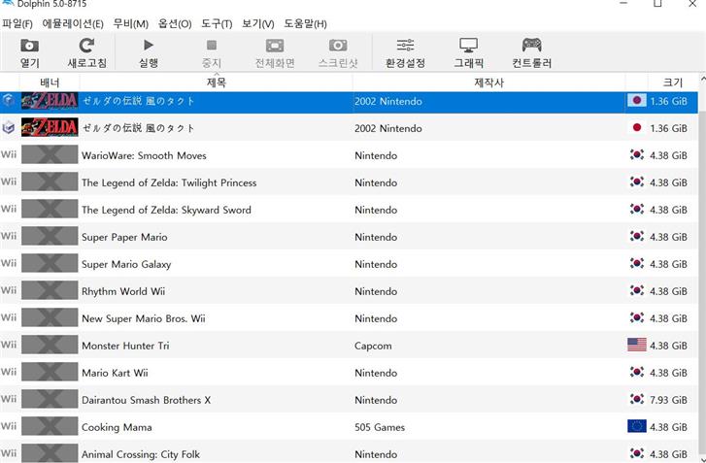Click the scrollbar up arrow
This screenshot has height=463, width=706.
703,80
